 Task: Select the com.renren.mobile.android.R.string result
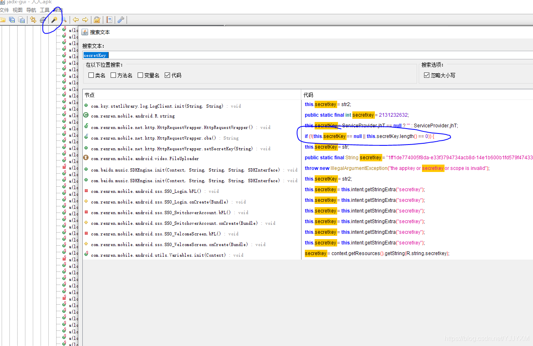tap(192, 116)
